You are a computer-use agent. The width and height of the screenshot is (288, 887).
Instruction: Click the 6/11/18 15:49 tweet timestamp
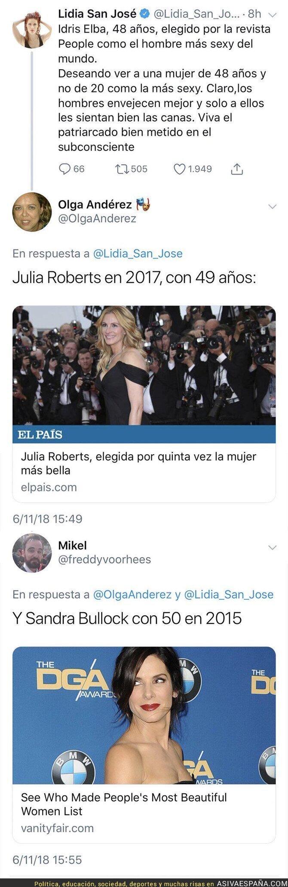coord(47,519)
